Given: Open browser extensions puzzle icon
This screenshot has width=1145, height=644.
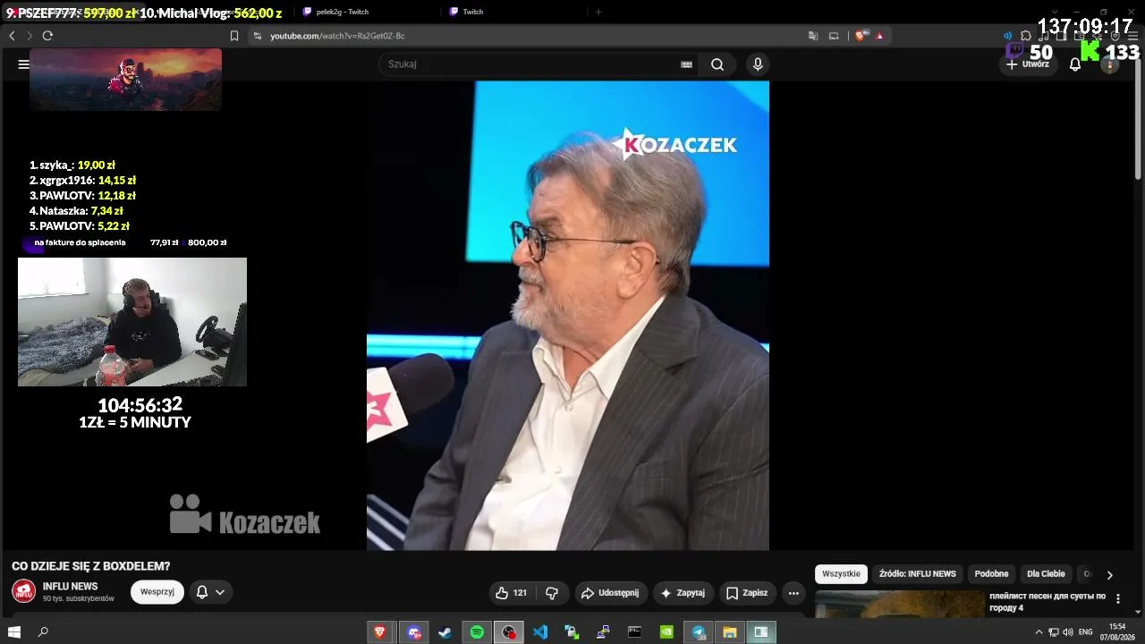Looking at the screenshot, I should coord(1026,36).
